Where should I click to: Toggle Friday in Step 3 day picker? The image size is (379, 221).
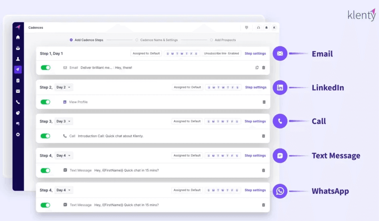pos(232,121)
